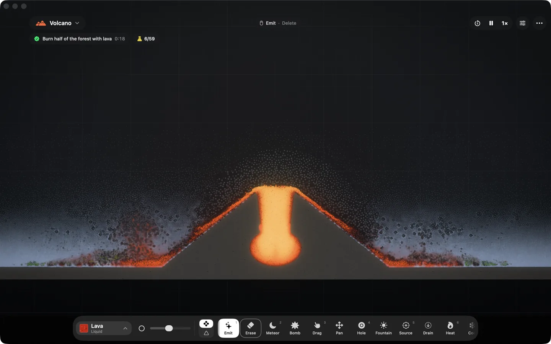Screen dimensions: 551x344
Task: Choose the Bomb tool
Action: click(x=295, y=328)
